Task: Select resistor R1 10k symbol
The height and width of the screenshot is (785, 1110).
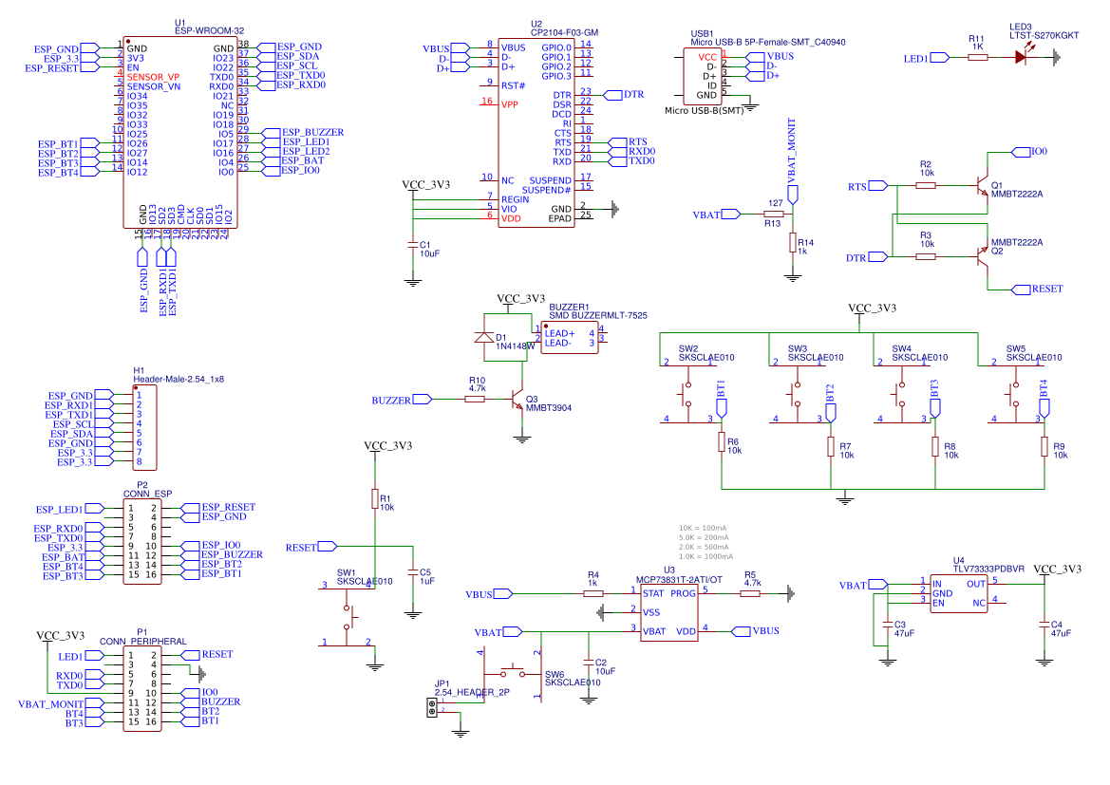Action: click(x=374, y=499)
